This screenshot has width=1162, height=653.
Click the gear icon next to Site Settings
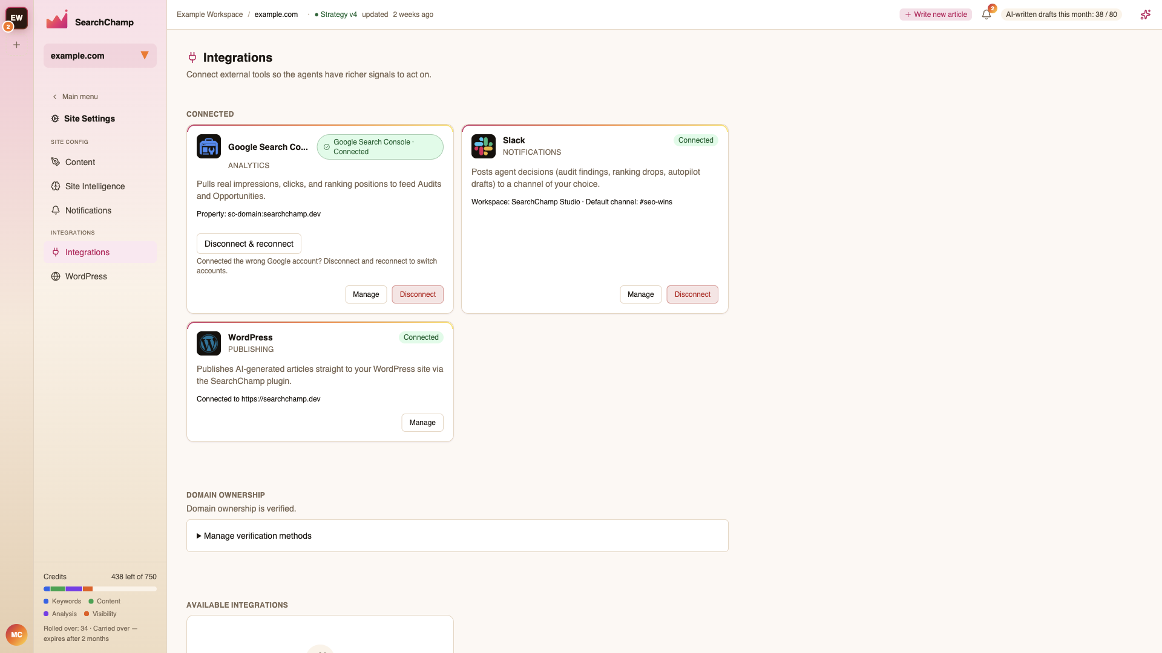[55, 119]
